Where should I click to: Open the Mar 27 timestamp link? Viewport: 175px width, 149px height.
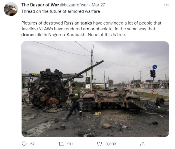coord(98,5)
